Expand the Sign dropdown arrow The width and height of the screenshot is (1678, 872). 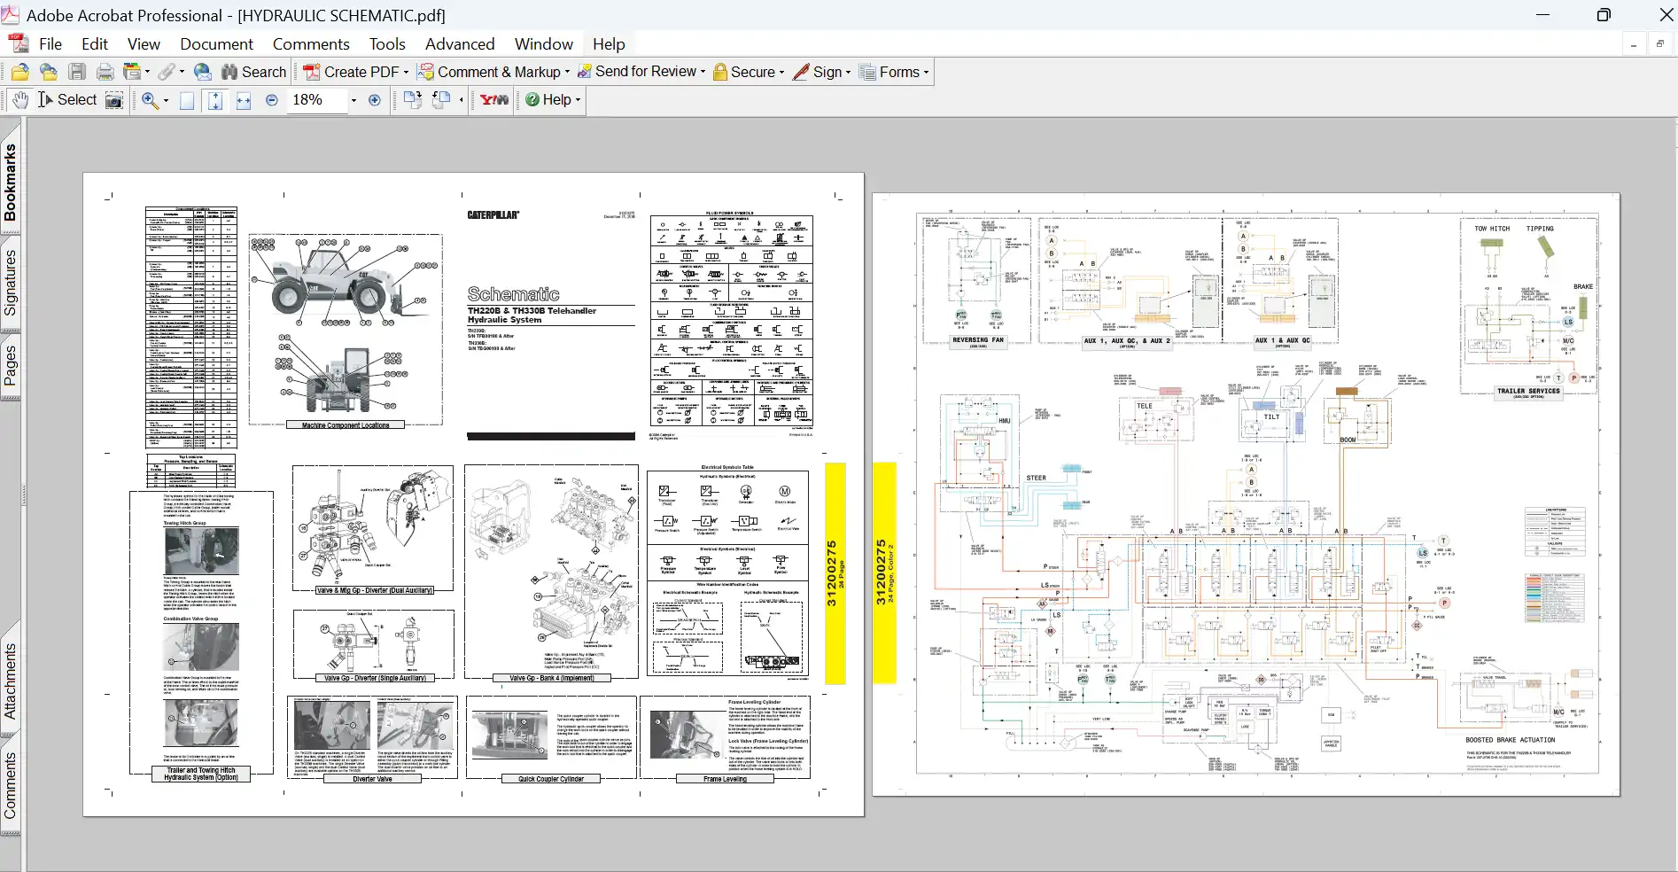click(x=848, y=73)
